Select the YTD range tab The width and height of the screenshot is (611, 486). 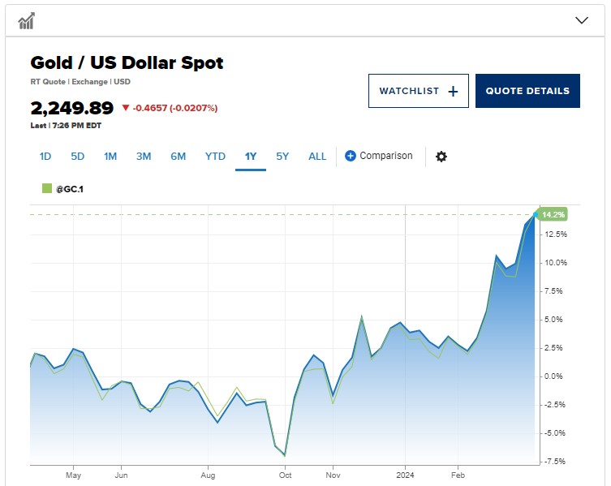[x=215, y=157]
